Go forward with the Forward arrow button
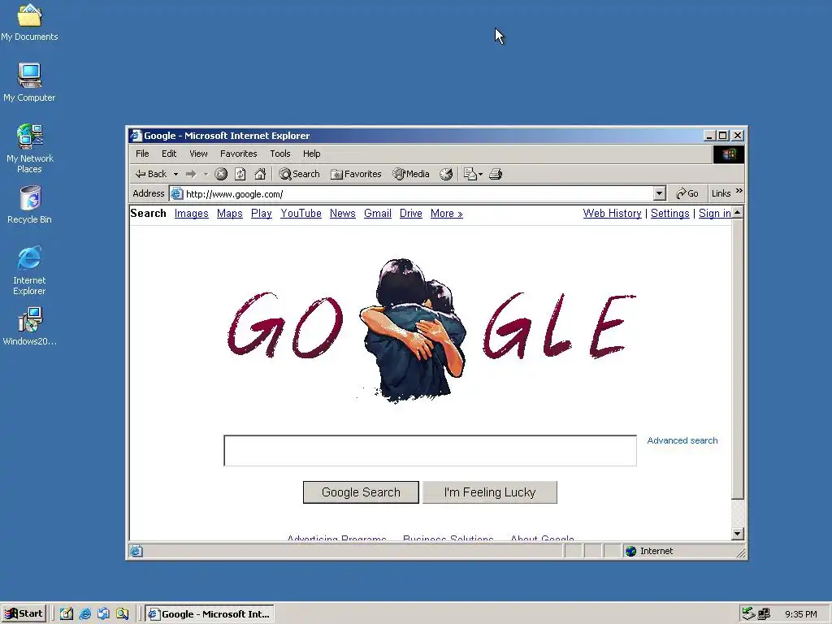The width and height of the screenshot is (832, 624). click(190, 174)
